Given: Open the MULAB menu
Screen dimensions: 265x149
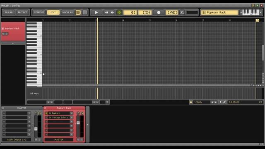Looking at the screenshot, I should pos(9,12).
